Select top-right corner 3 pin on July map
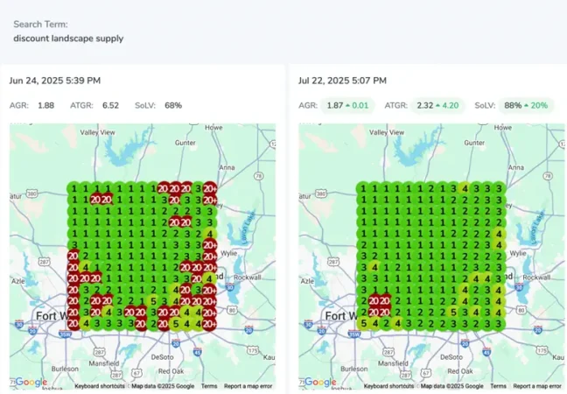 tap(498, 187)
